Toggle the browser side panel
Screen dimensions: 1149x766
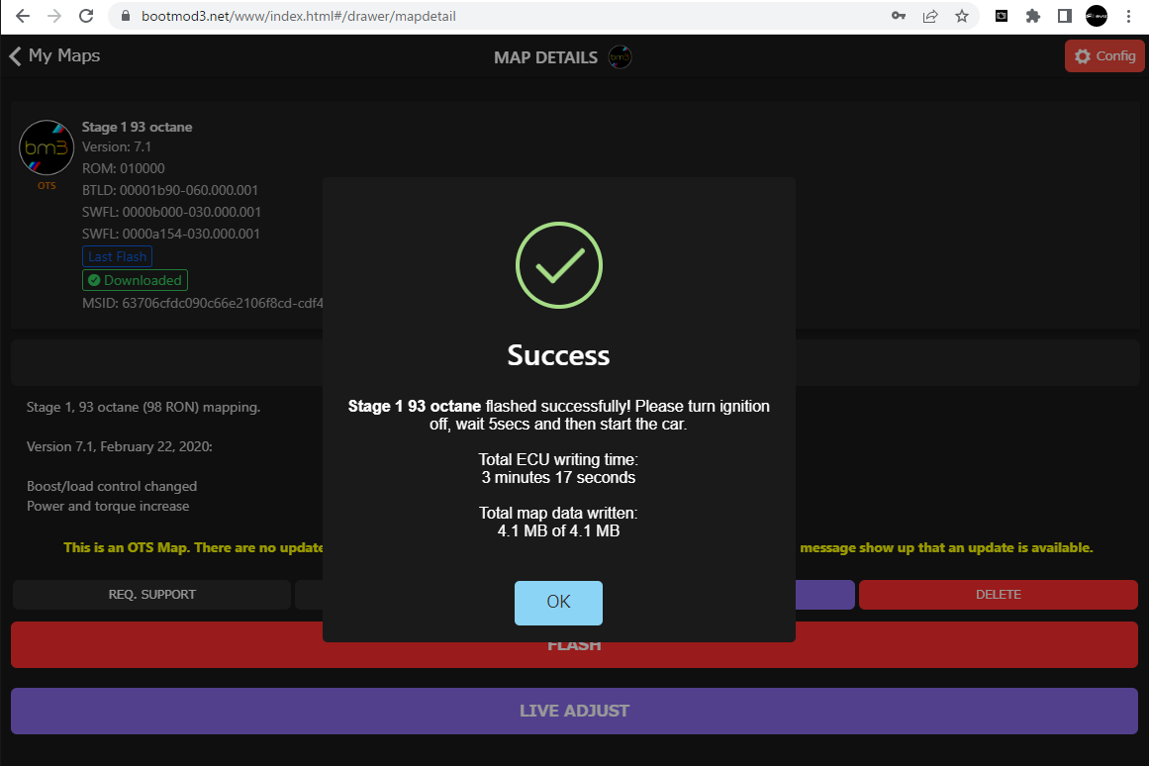pos(1065,16)
